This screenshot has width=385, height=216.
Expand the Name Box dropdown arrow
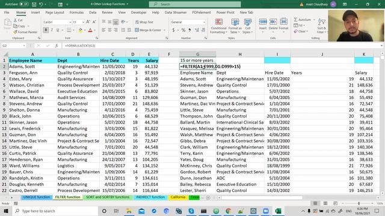click(x=24, y=46)
